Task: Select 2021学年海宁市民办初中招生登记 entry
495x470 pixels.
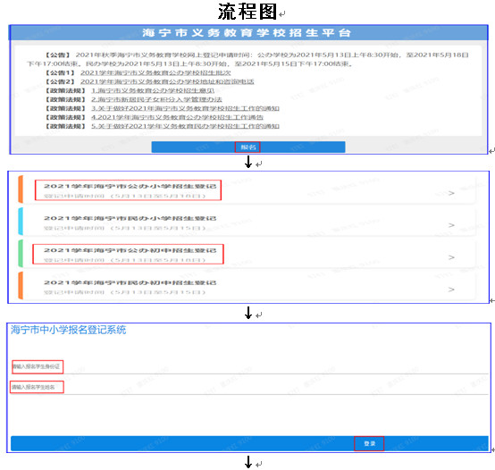Action: pos(247,286)
